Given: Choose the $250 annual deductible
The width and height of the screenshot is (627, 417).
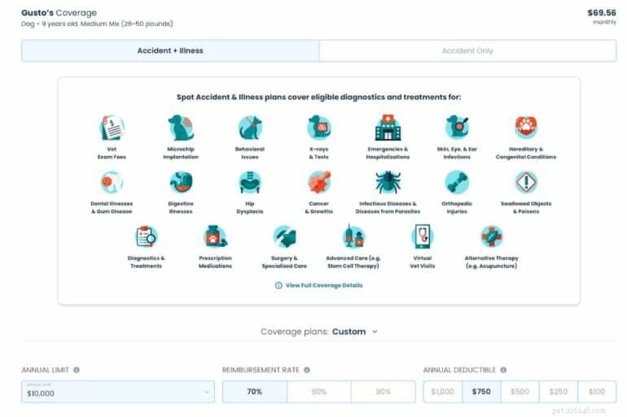Looking at the screenshot, I should pyautogui.click(x=559, y=392).
